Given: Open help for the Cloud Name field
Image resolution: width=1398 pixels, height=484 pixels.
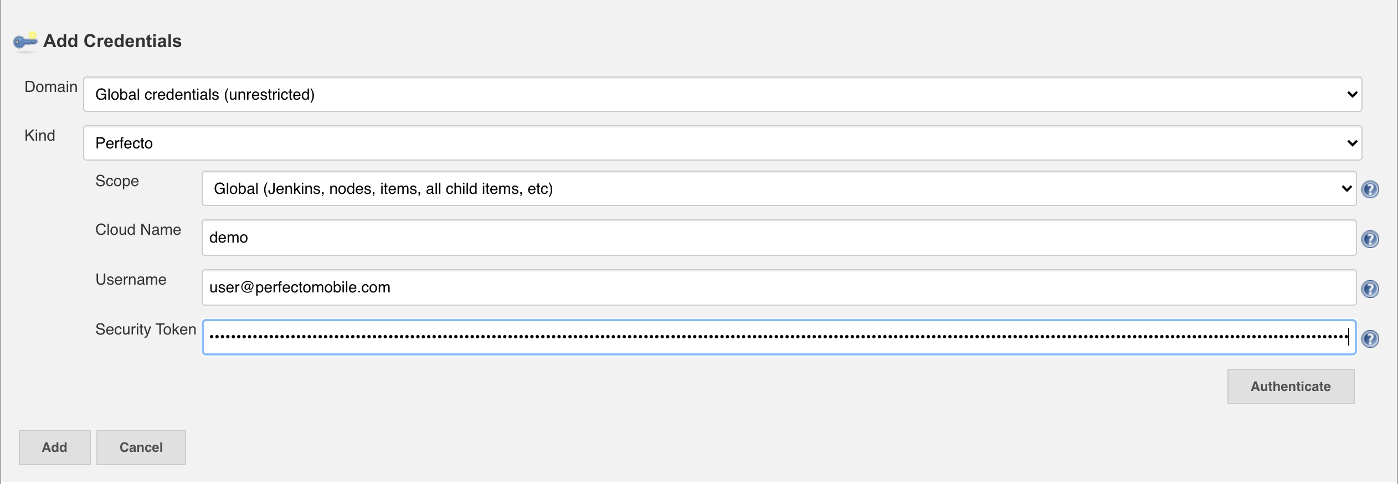Looking at the screenshot, I should pos(1370,239).
